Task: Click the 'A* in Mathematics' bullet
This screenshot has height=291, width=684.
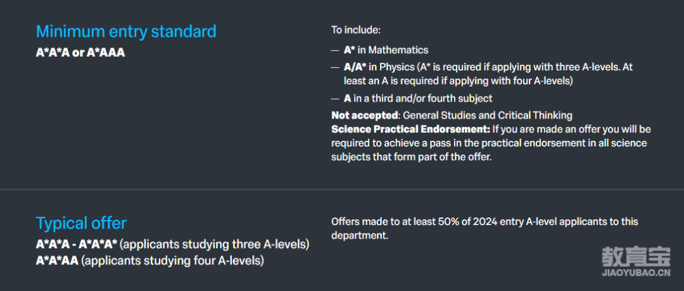Action: 386,50
